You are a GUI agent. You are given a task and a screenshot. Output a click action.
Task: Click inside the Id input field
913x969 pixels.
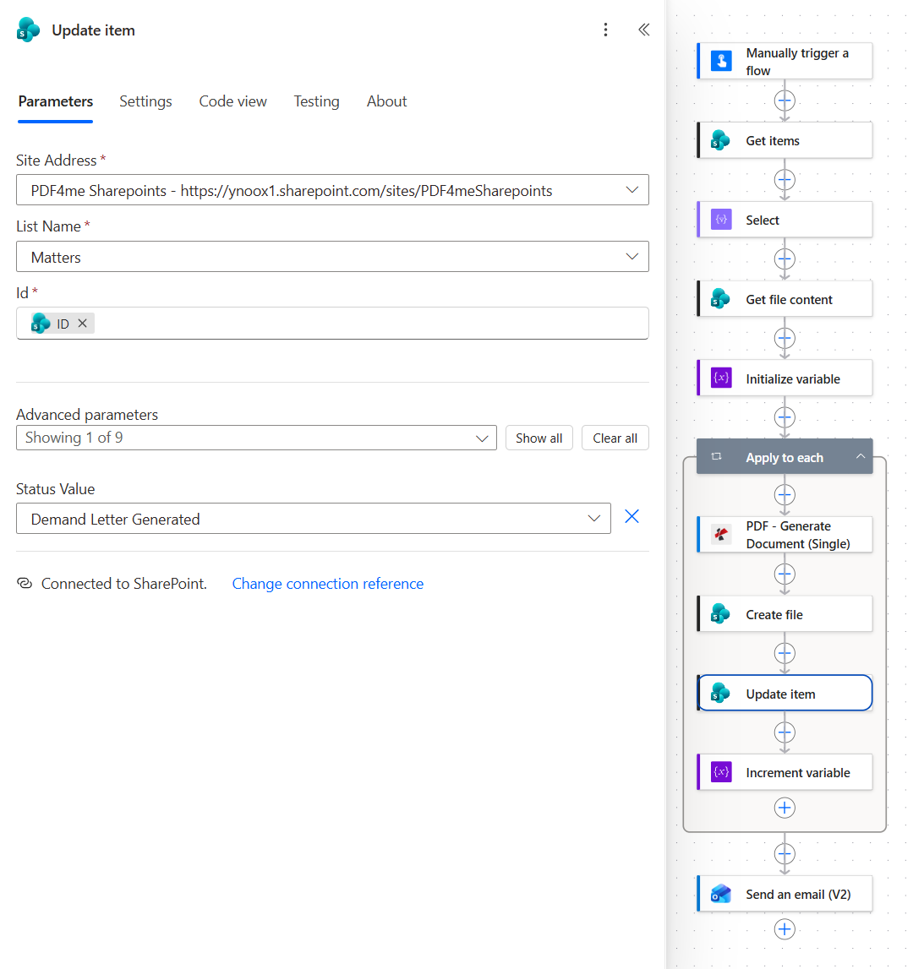pyautogui.click(x=332, y=324)
